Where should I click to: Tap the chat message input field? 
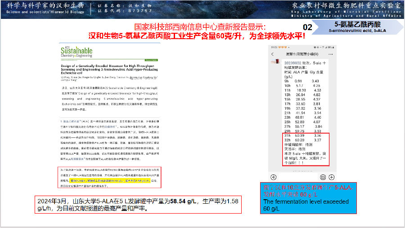[298, 177]
